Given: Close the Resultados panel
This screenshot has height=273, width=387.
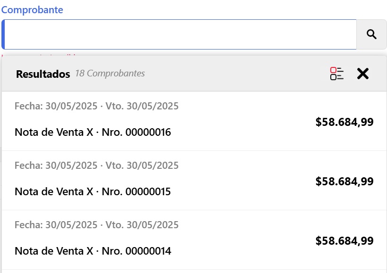Looking at the screenshot, I should (x=362, y=74).
